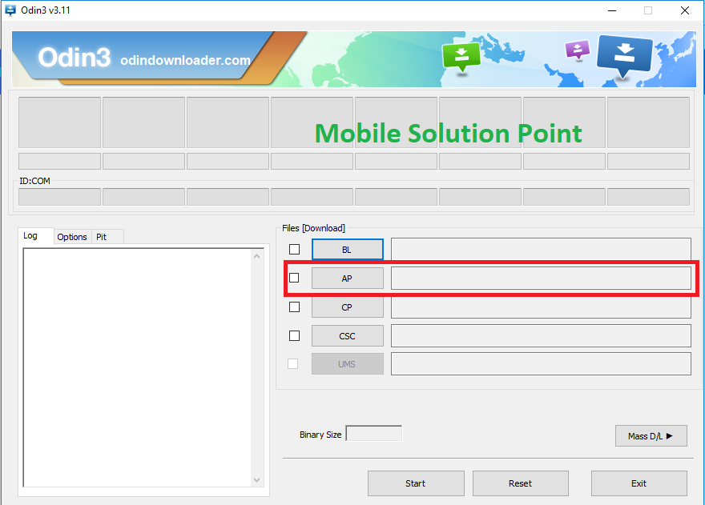Click the BL file browse button

click(348, 250)
